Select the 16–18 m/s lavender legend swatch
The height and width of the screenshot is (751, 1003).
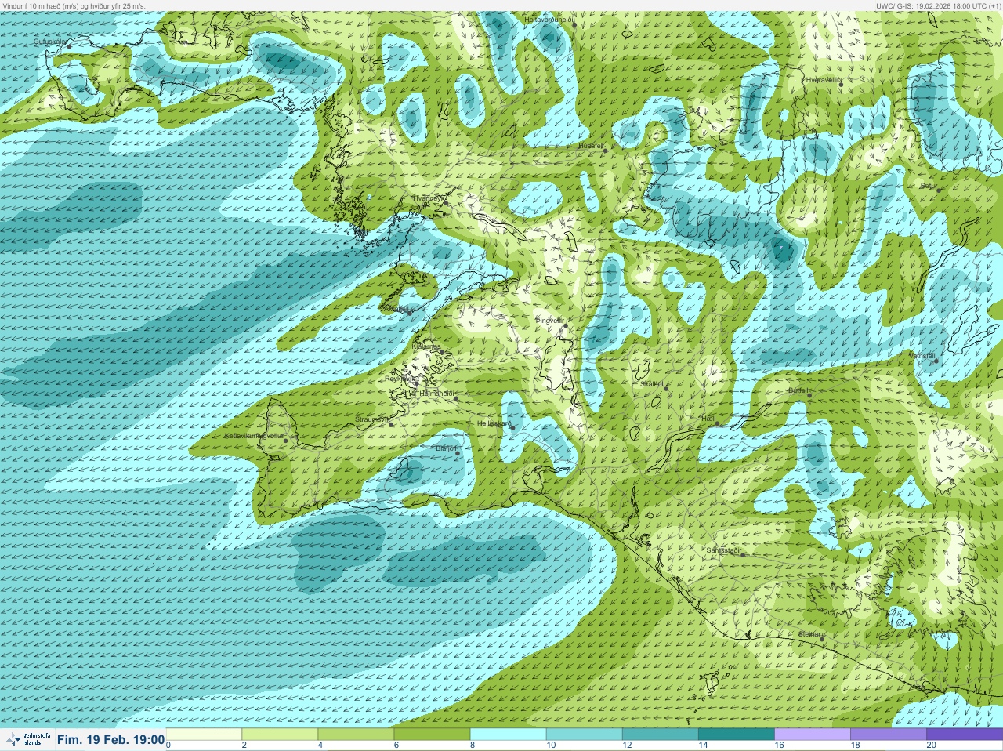[x=811, y=735]
